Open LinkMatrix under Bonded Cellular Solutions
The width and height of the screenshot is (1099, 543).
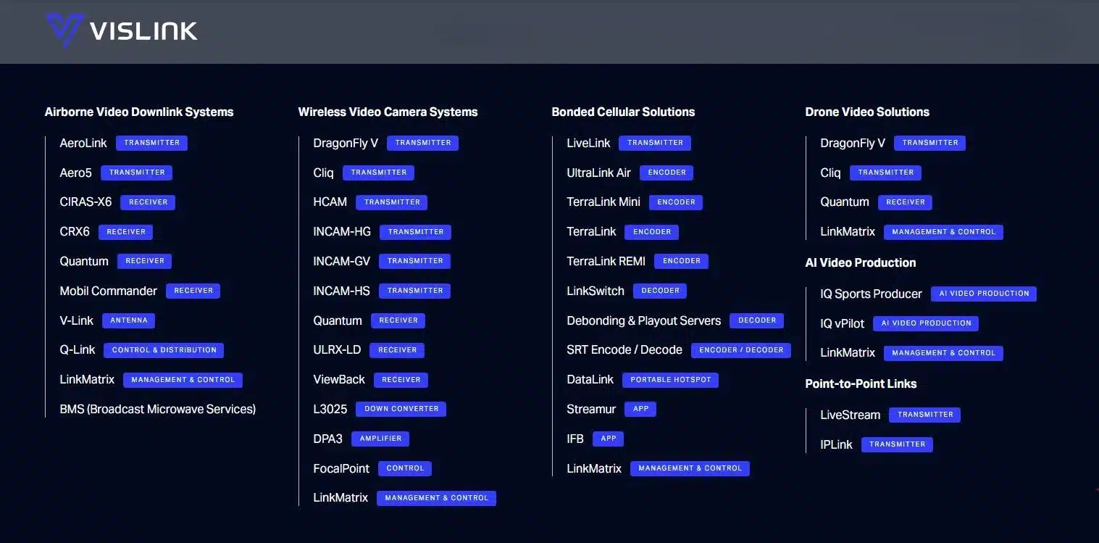[594, 469]
